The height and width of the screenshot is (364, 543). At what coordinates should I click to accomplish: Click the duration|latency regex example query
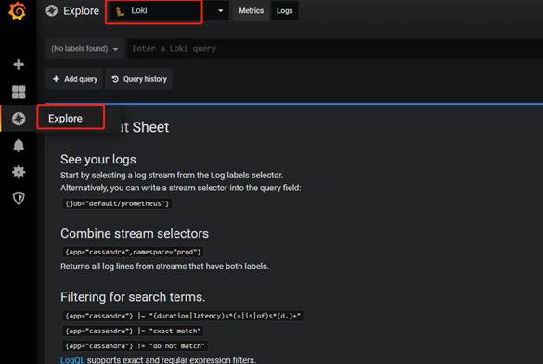(x=183, y=316)
